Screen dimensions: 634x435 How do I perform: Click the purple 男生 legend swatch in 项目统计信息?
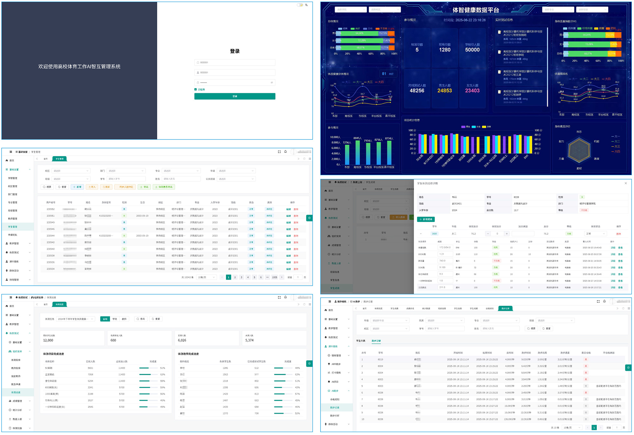click(x=463, y=127)
